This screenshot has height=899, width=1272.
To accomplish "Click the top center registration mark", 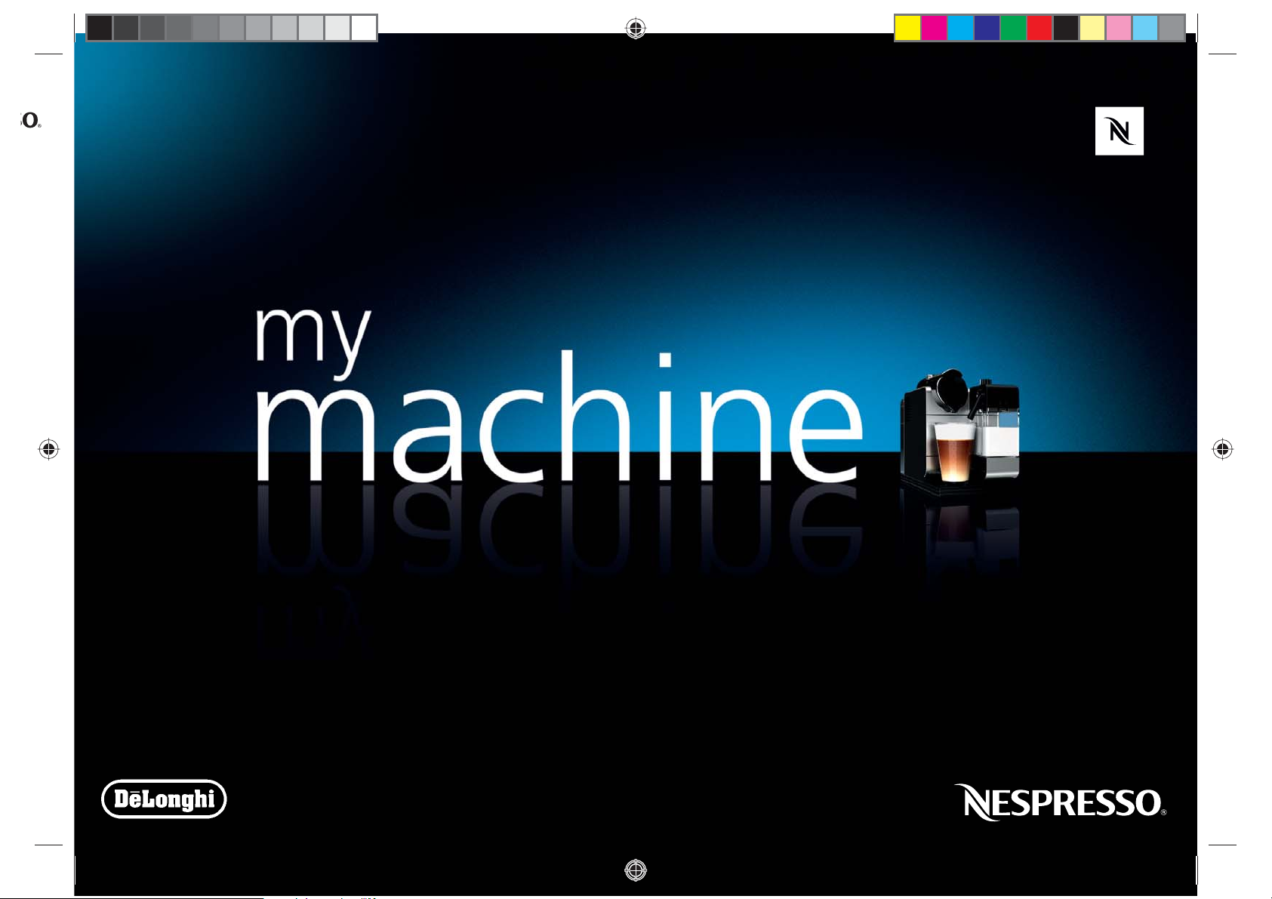I will (x=636, y=29).
